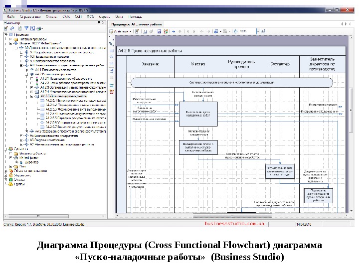
Task: Select the connector tool in vertical palette
Action: tap(112, 43)
